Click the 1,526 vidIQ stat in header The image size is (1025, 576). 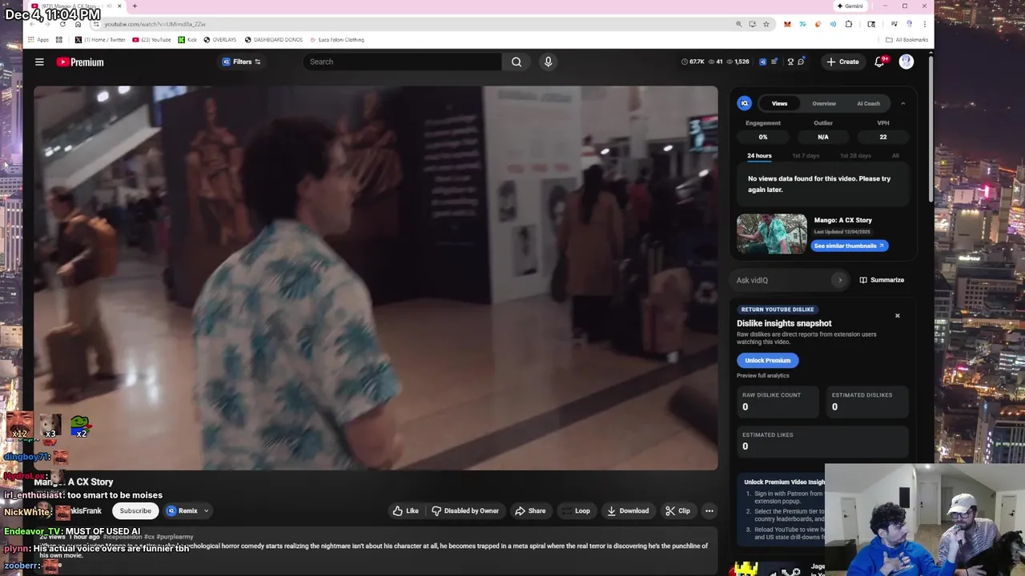coord(738,62)
